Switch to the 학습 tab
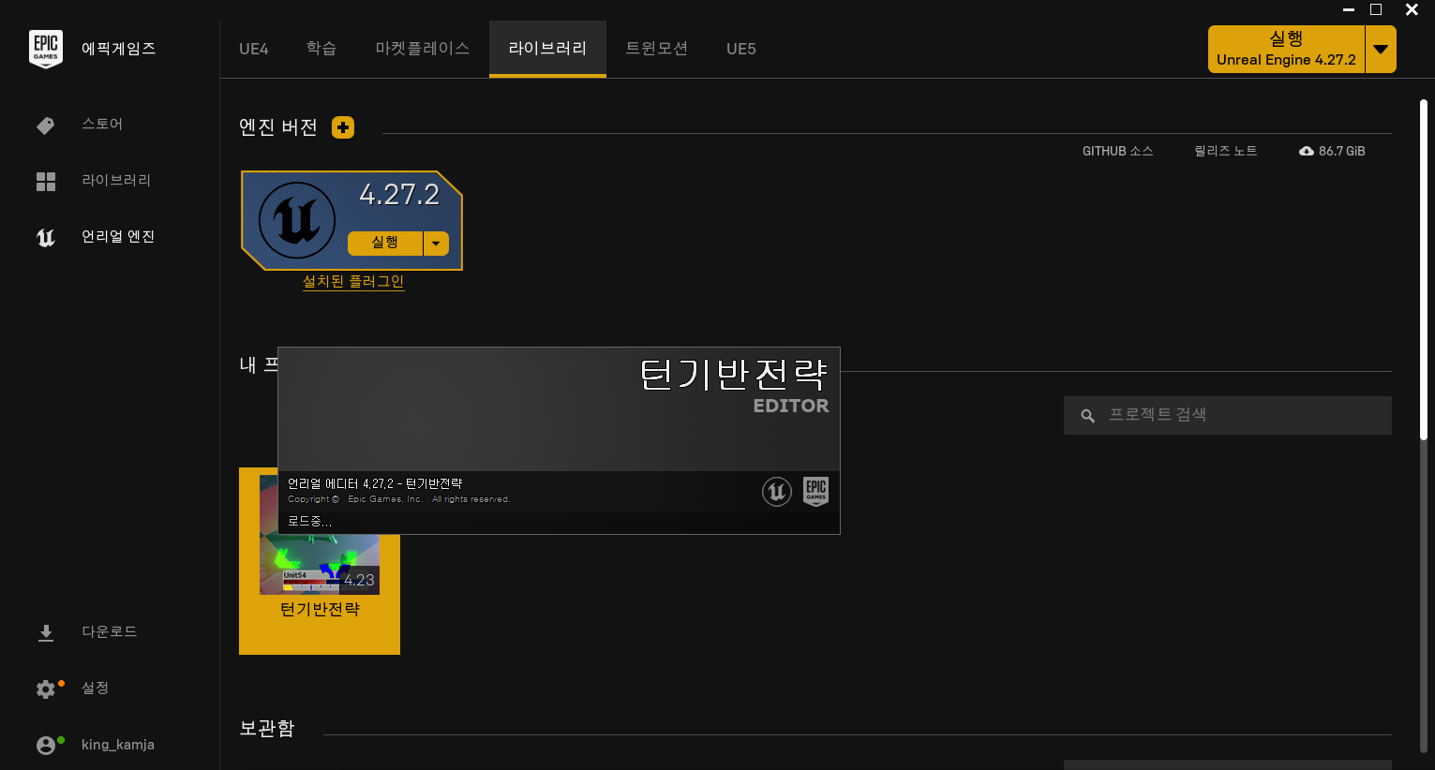 (321, 49)
